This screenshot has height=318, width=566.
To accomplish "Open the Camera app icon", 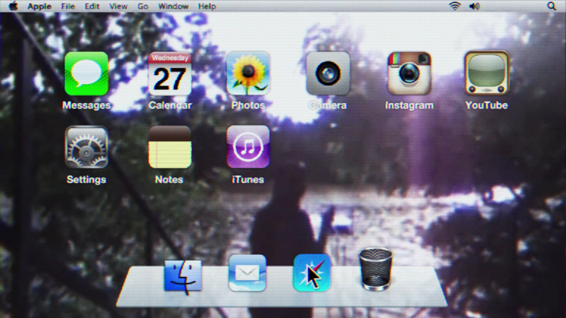I will [328, 74].
